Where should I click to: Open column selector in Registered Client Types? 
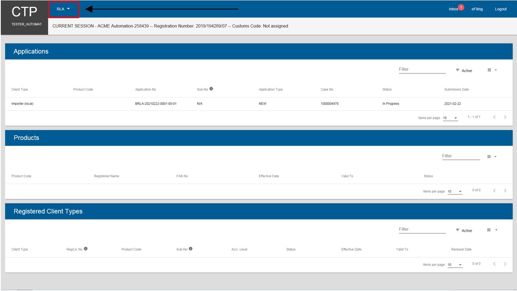point(492,230)
